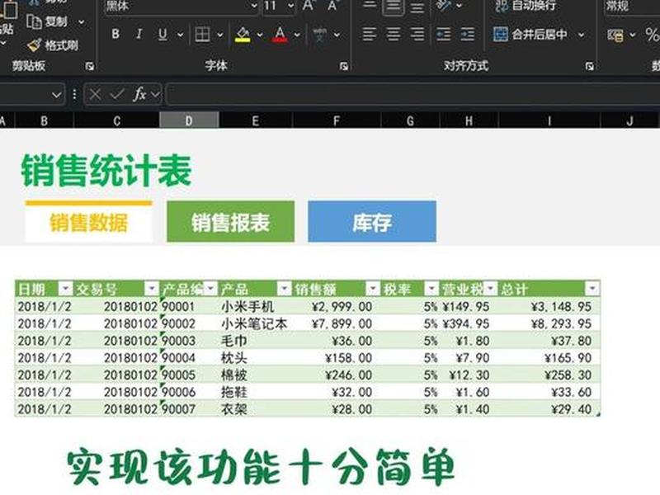Click 格式刷 format painter
660x495 pixels.
click(x=53, y=45)
